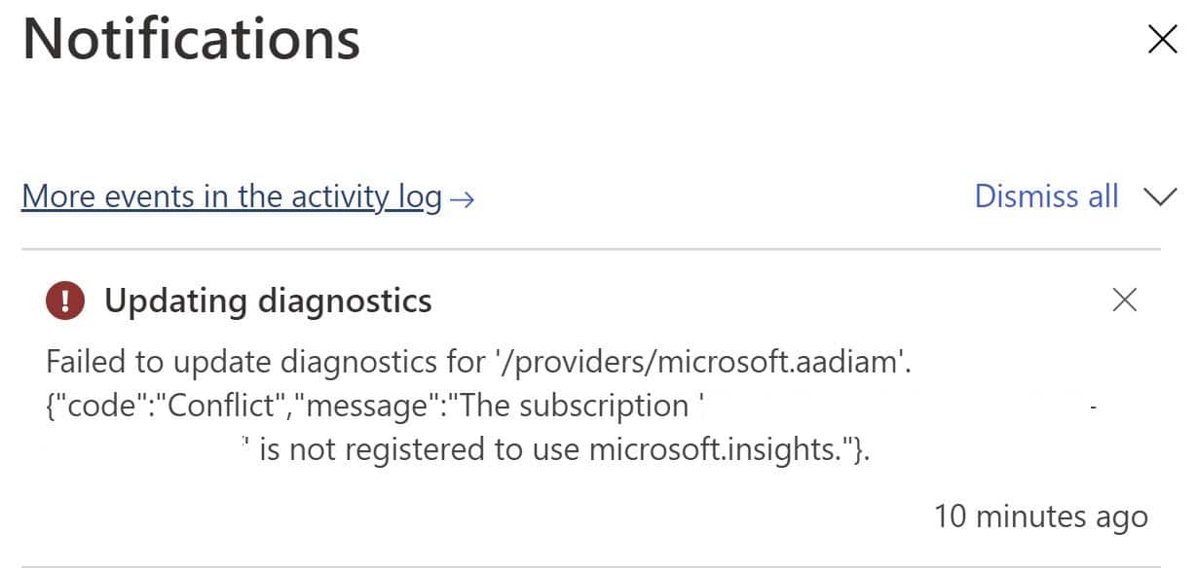Screen dimensions: 1196x568
Task: Click the X on the Updating diagnostics notification
Action: coord(1125,300)
